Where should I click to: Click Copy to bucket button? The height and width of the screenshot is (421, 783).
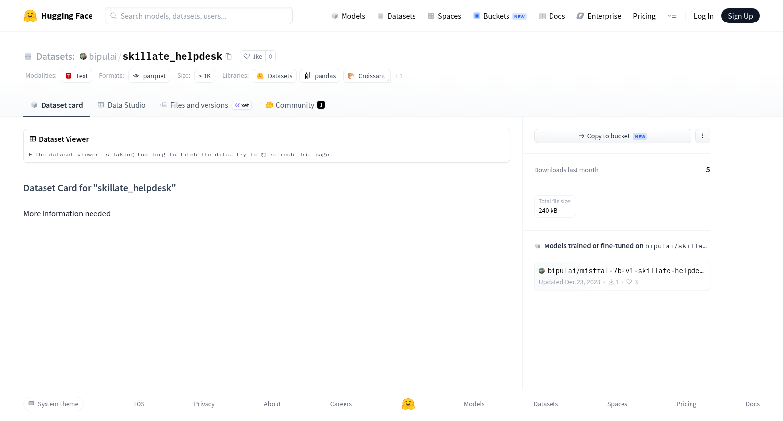[x=613, y=136]
